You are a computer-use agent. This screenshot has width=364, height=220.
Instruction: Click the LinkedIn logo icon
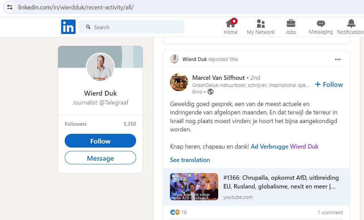[68, 27]
